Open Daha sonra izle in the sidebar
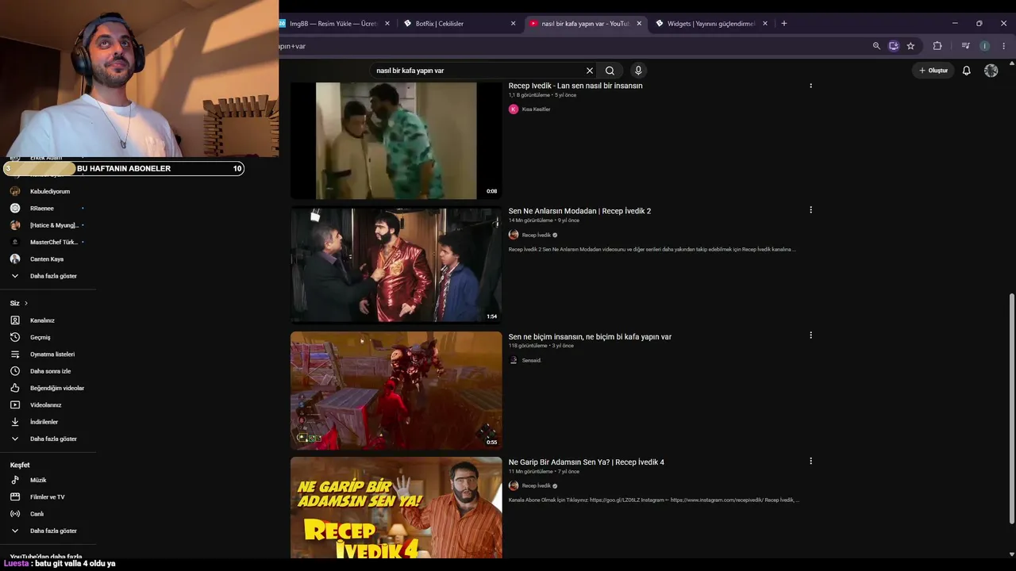Image resolution: width=1016 pixels, height=571 pixels. pos(48,371)
